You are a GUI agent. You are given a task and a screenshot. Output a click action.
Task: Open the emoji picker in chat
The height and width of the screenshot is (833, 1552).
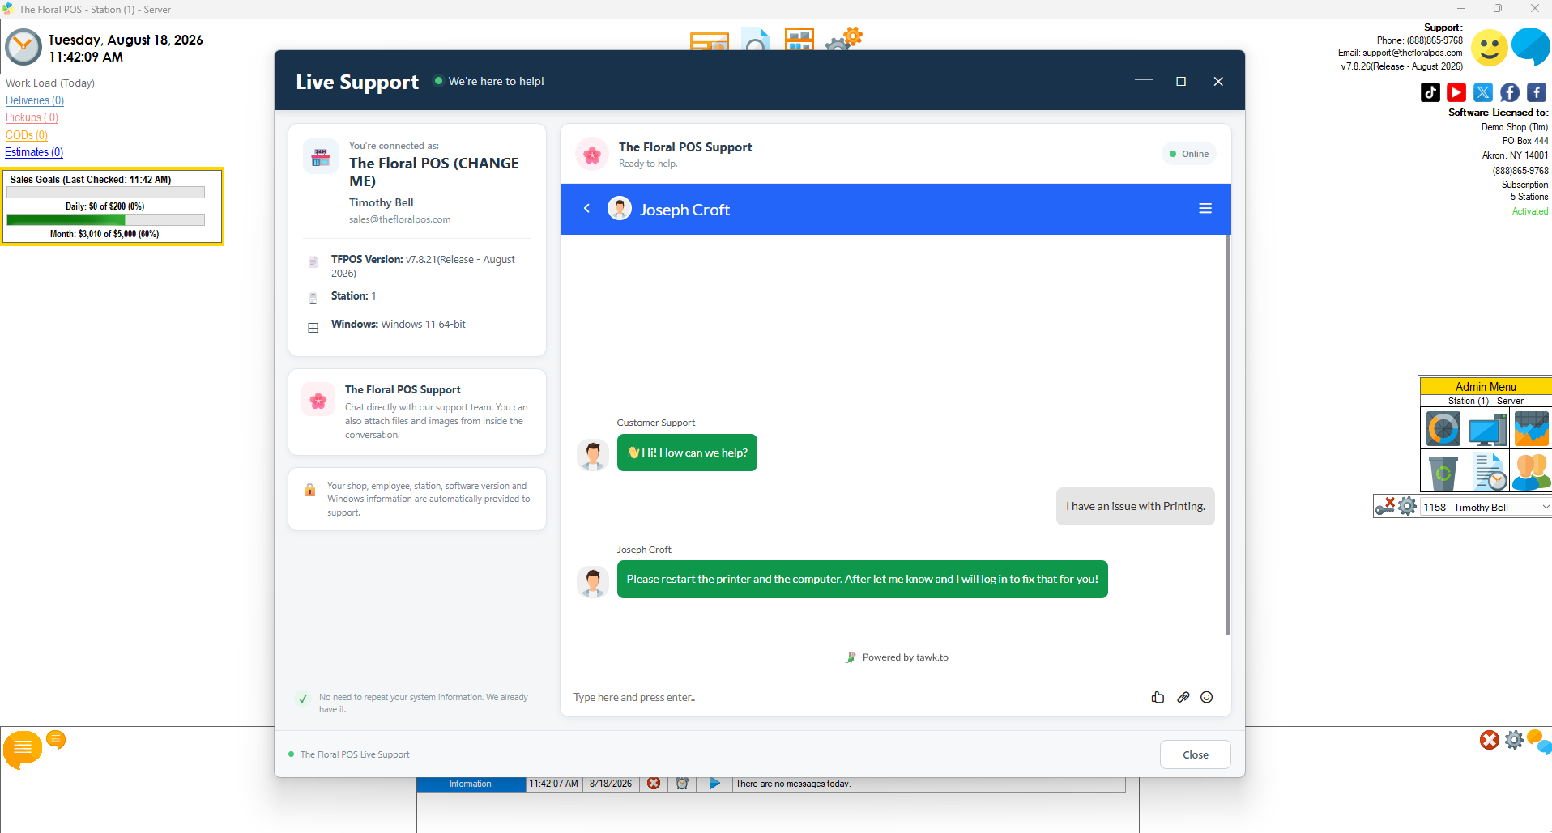(1207, 697)
